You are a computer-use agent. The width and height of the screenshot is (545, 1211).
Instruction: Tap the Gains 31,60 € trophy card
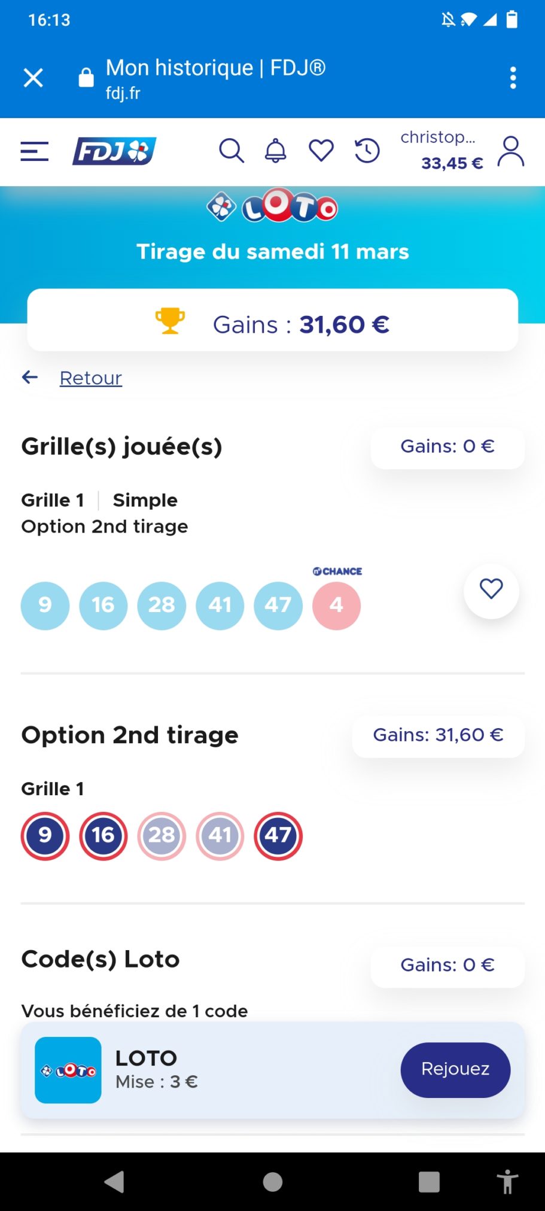pos(273,321)
